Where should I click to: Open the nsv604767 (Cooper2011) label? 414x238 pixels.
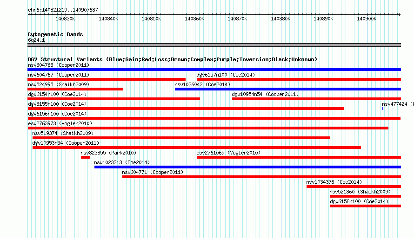(x=59, y=75)
